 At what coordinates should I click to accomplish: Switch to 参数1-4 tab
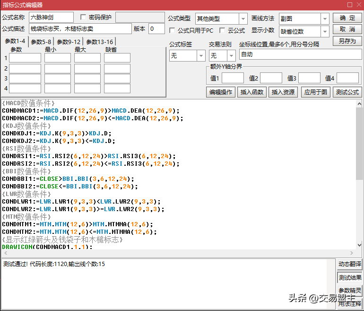[x=15, y=41]
